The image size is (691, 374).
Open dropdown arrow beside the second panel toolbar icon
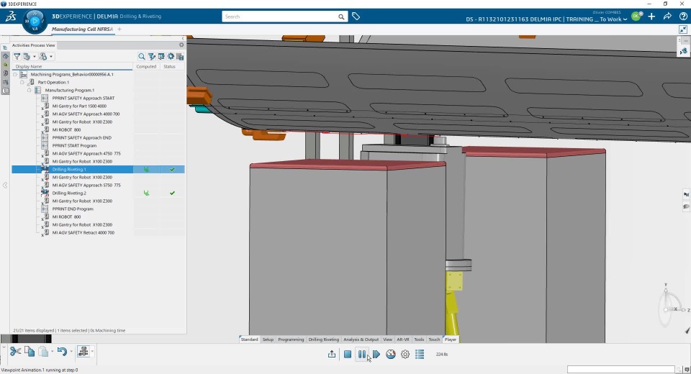tap(35, 56)
